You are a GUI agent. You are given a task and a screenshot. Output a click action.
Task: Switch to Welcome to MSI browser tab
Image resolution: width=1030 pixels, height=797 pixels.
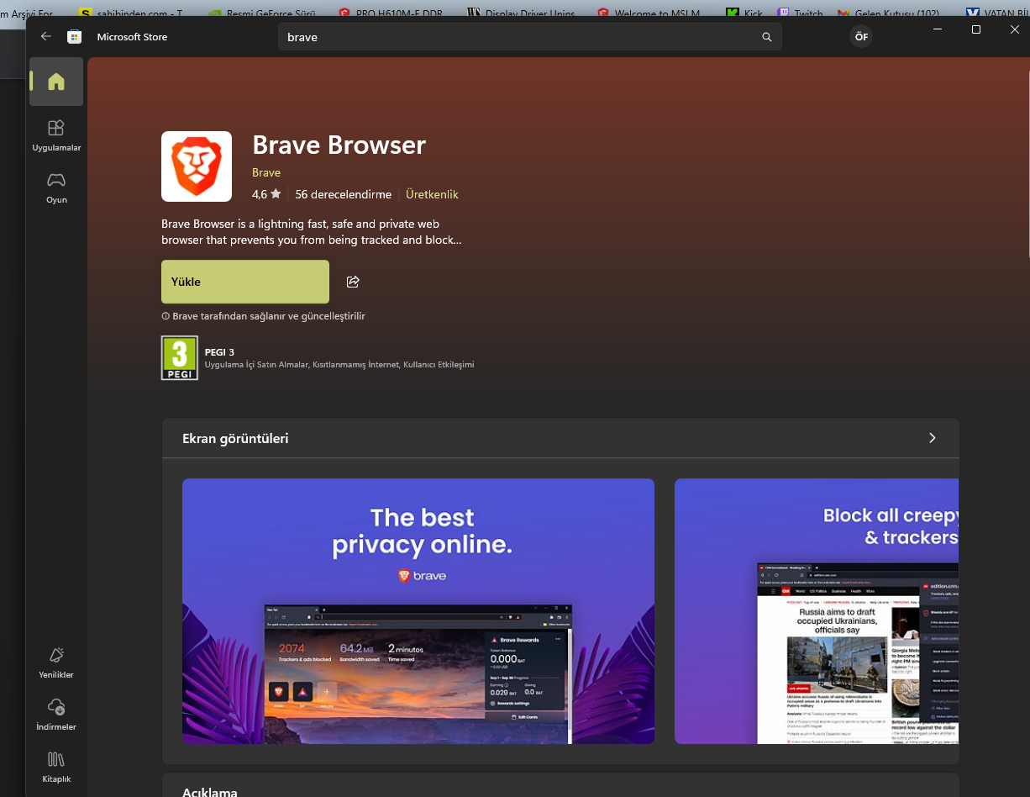tap(649, 13)
